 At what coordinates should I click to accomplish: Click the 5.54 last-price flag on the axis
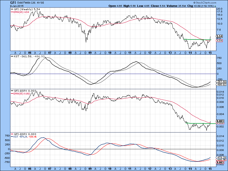pyautogui.click(x=219, y=36)
